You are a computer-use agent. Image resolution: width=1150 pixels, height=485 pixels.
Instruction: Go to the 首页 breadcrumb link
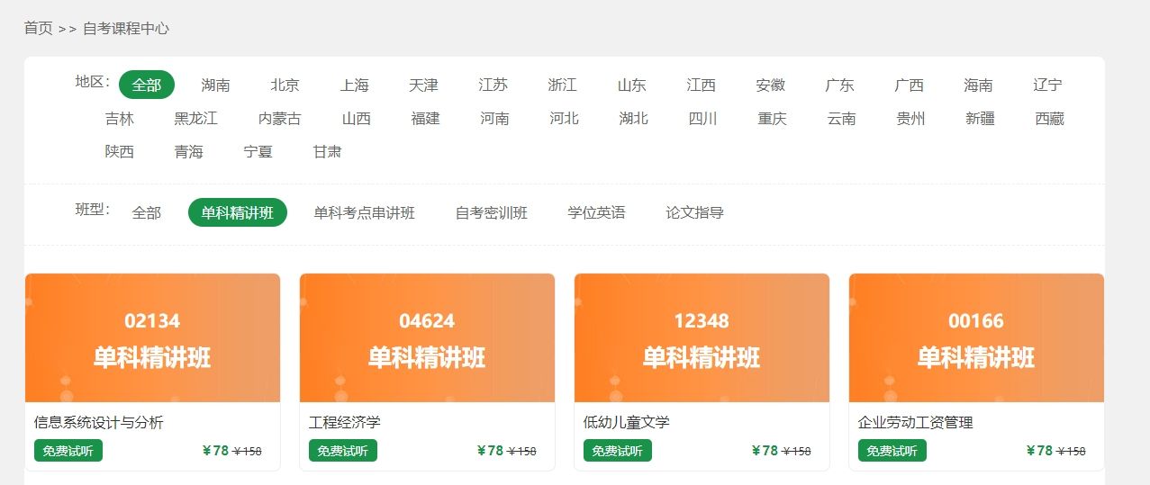pos(38,28)
